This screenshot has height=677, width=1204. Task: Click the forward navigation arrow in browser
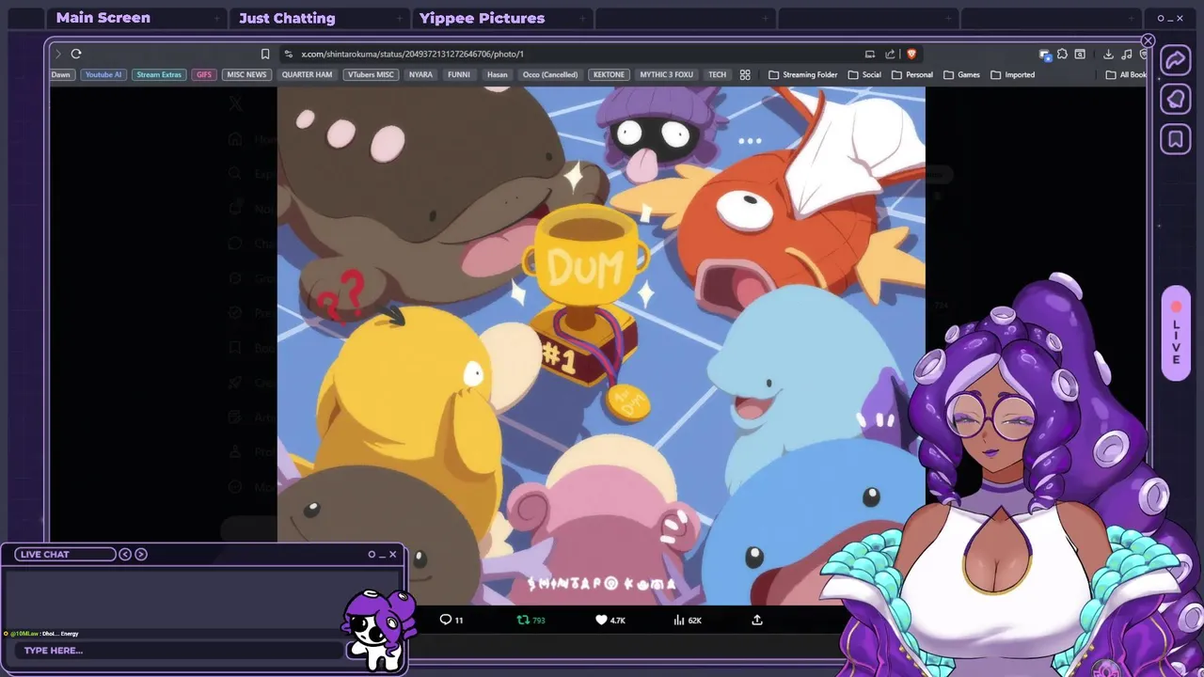click(57, 54)
